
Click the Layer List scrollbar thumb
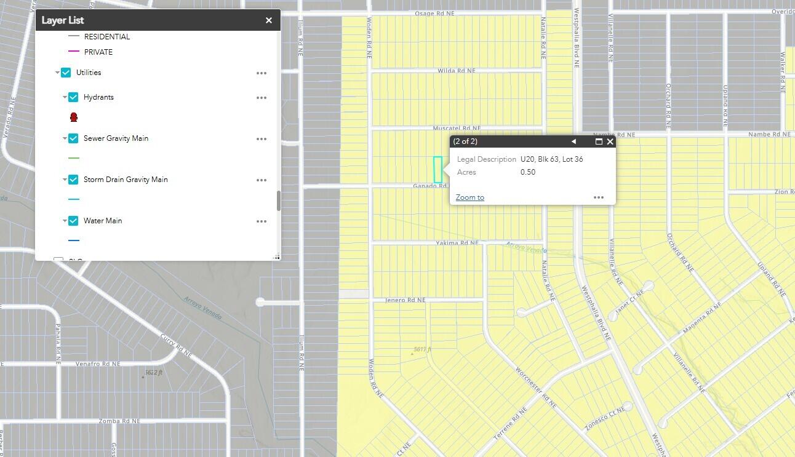coord(279,201)
